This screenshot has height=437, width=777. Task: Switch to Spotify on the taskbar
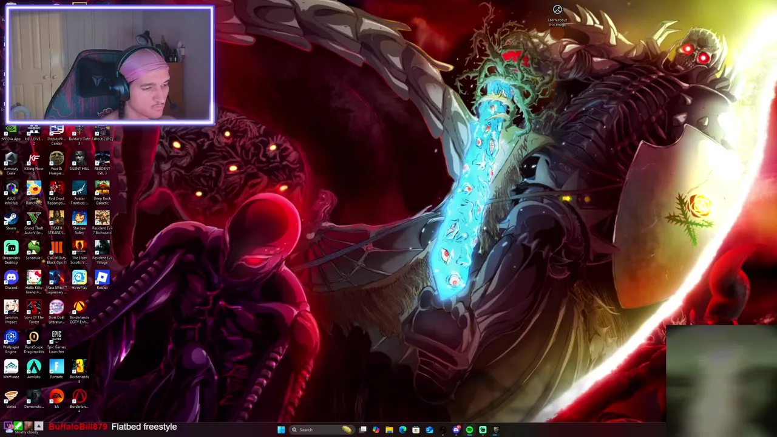click(x=469, y=430)
